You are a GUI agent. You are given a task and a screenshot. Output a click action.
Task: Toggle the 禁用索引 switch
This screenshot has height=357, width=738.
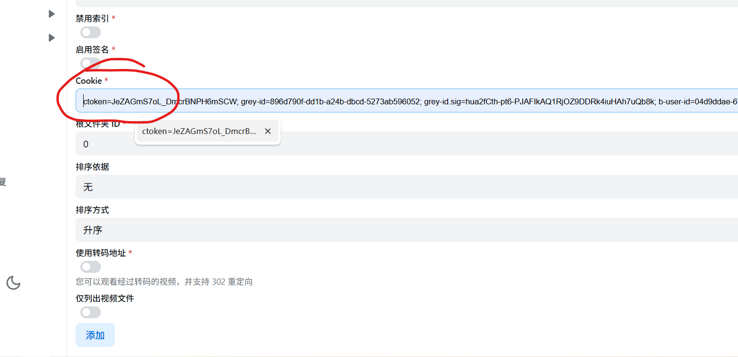[x=90, y=33]
